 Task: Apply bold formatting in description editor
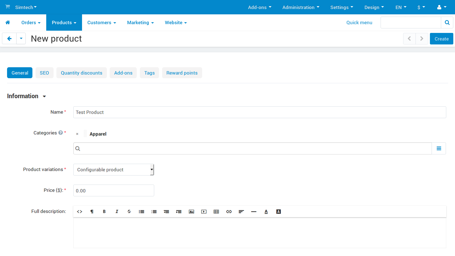[x=104, y=212]
